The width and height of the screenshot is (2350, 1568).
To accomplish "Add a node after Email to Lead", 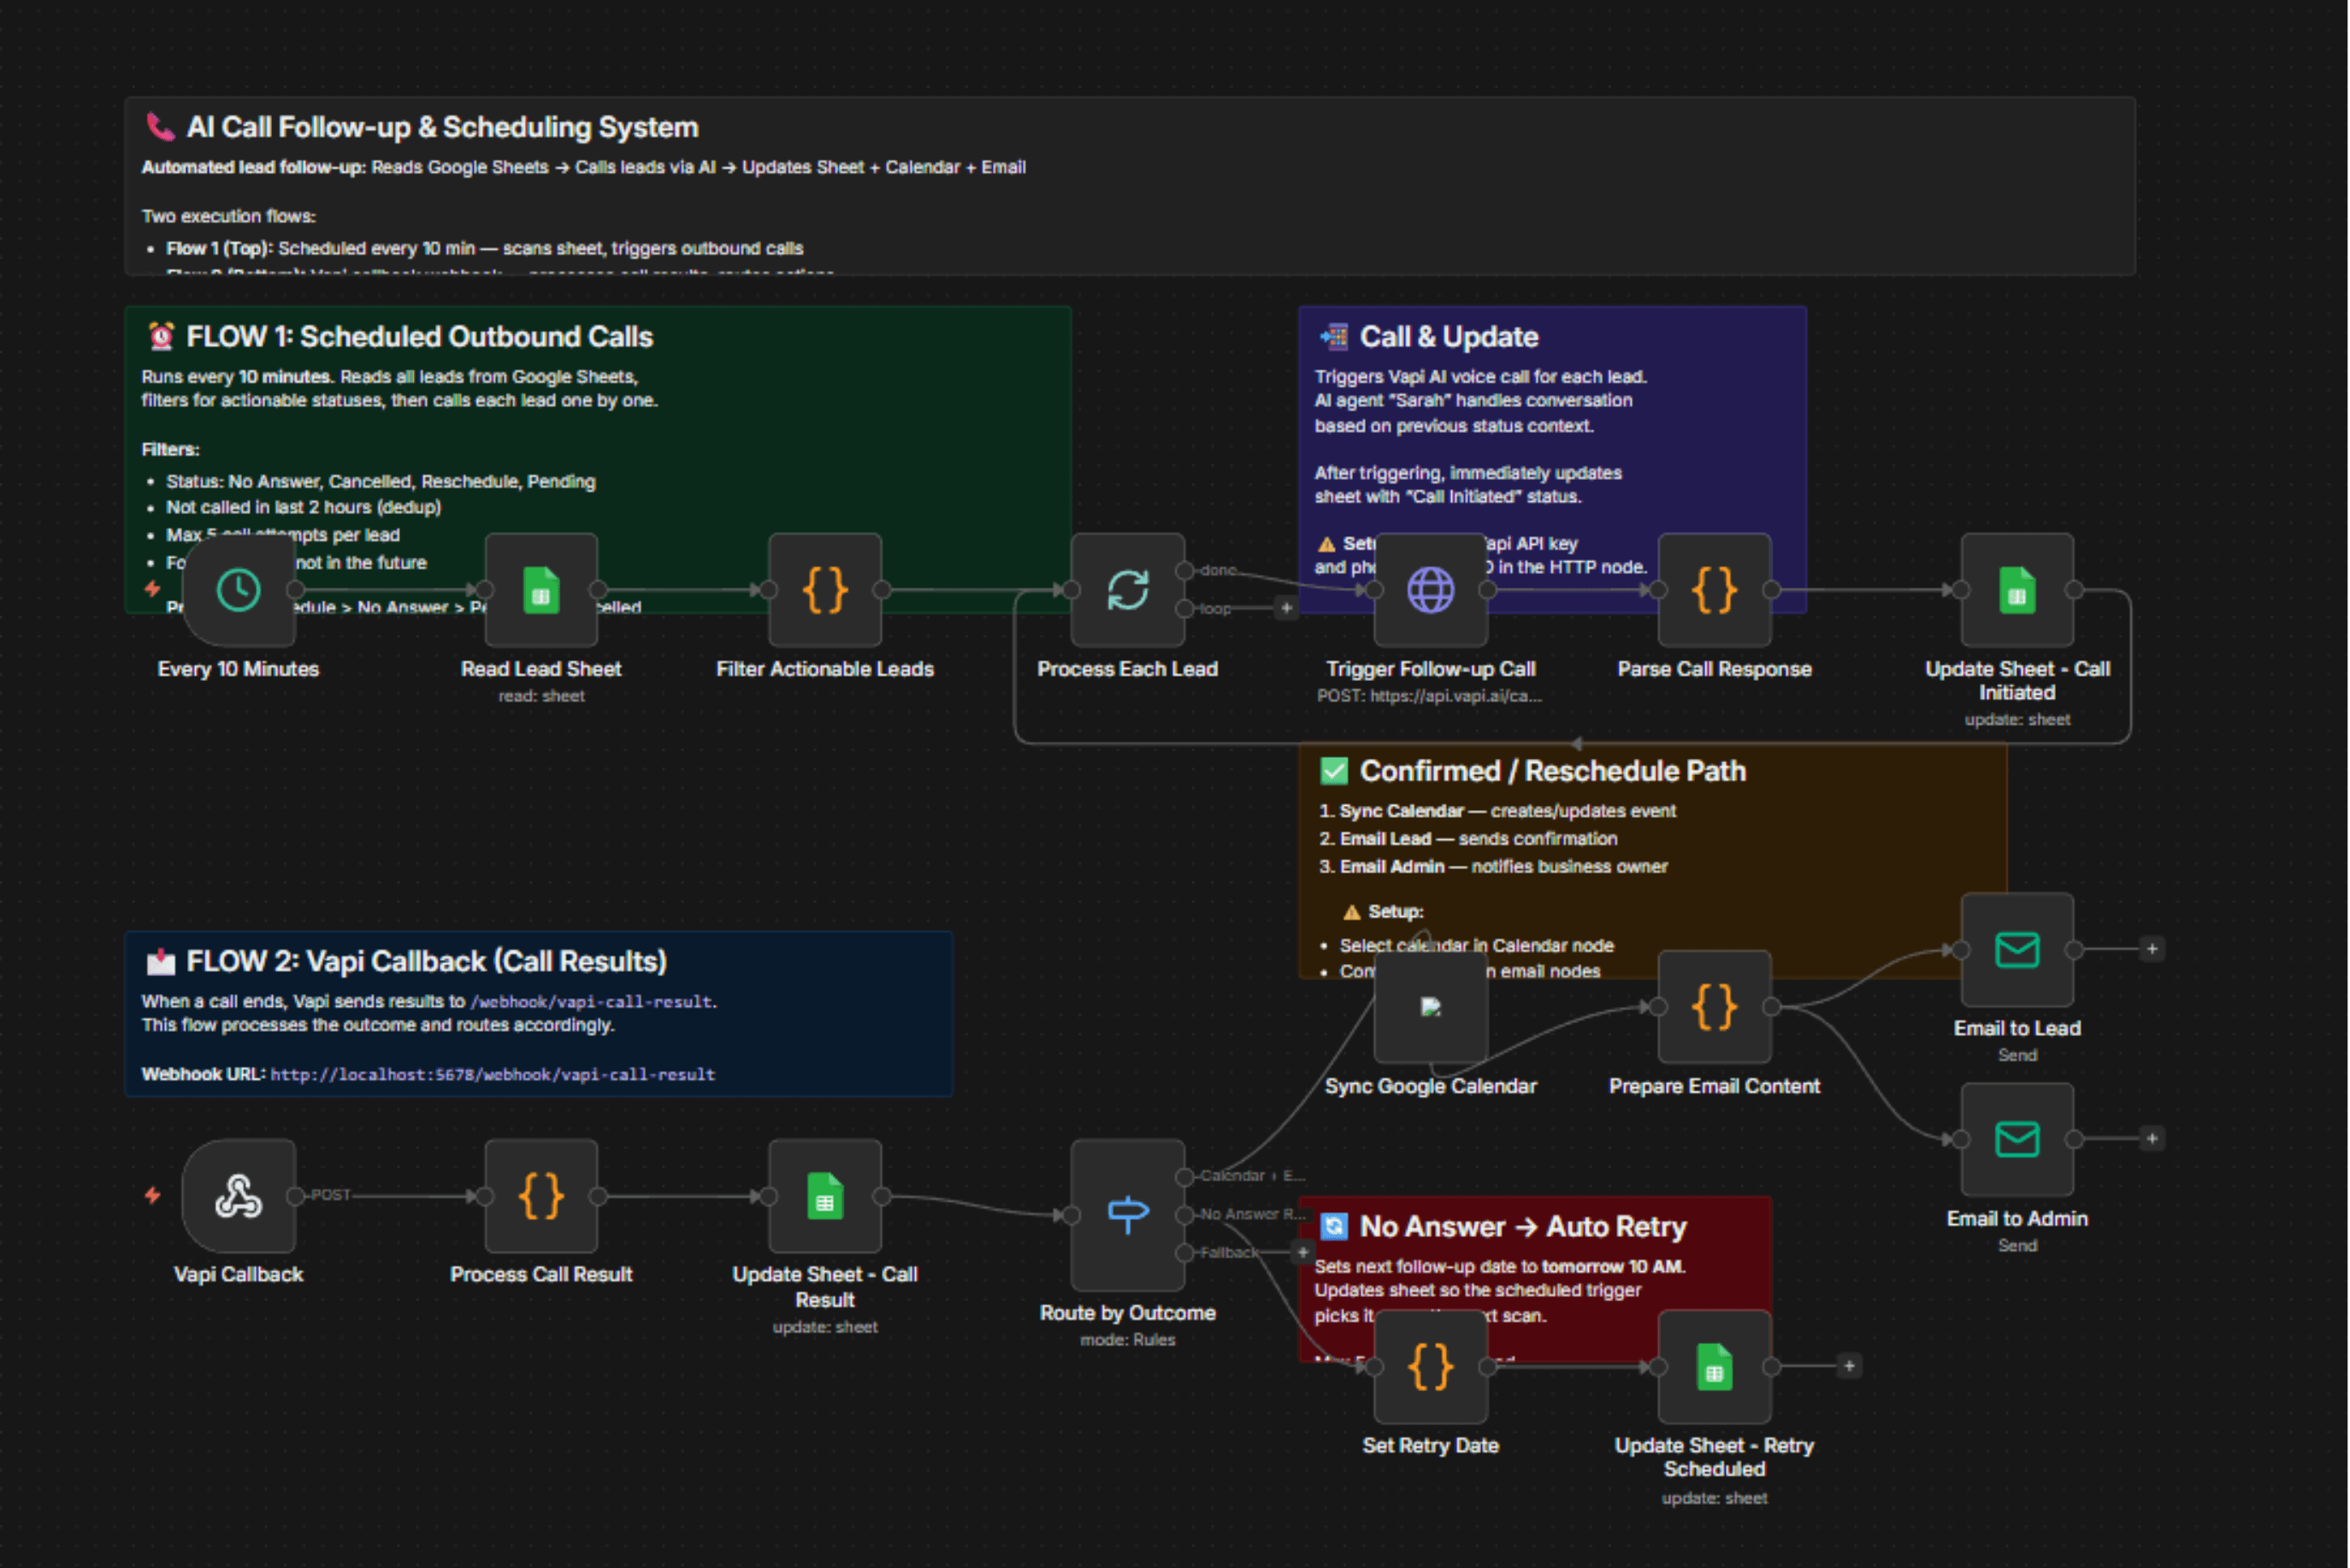I will tap(2152, 949).
